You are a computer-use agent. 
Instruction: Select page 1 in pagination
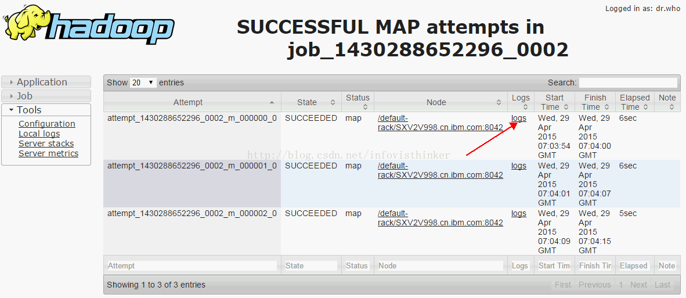click(621, 285)
